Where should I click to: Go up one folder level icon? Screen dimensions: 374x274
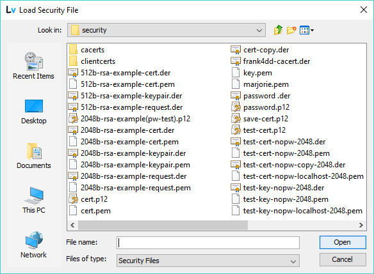click(278, 30)
